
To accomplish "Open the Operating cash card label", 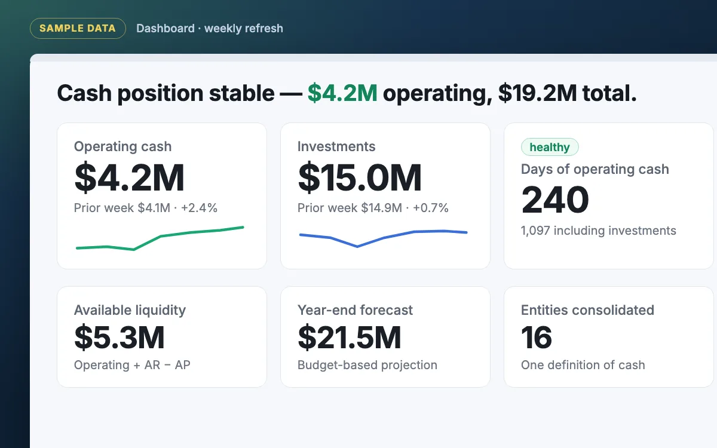I will (122, 146).
